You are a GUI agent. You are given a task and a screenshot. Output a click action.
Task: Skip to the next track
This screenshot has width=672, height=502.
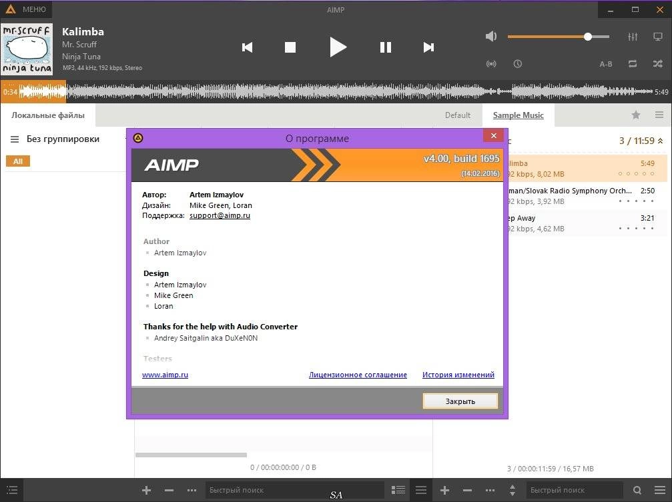[x=428, y=47]
